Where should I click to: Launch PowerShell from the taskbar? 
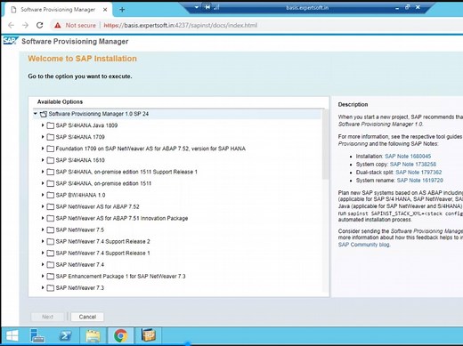[x=65, y=336]
